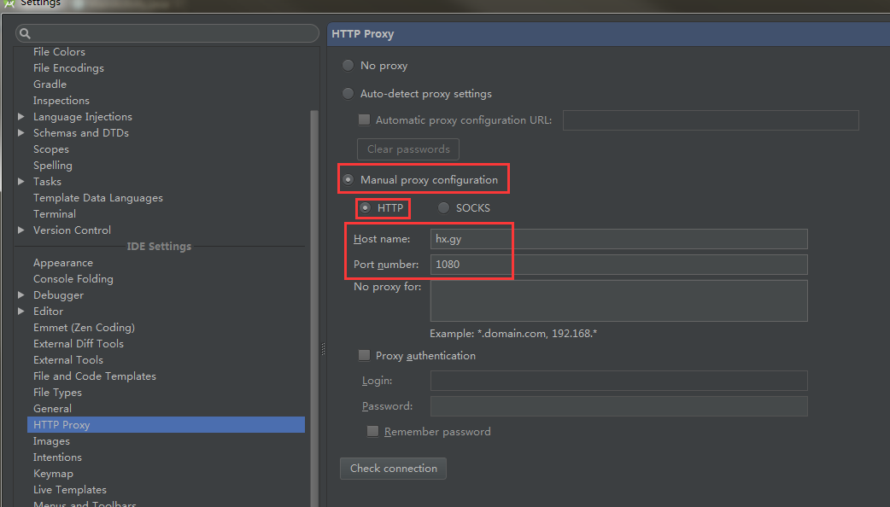Open Template Data Languages settings
The width and height of the screenshot is (890, 507).
[98, 198]
